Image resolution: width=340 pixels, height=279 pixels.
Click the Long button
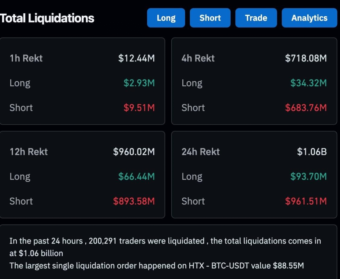166,18
